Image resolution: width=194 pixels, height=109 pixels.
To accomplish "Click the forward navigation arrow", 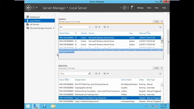I will tap(33, 8).
